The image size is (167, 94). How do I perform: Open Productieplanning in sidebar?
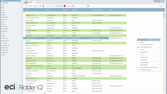(5, 45)
